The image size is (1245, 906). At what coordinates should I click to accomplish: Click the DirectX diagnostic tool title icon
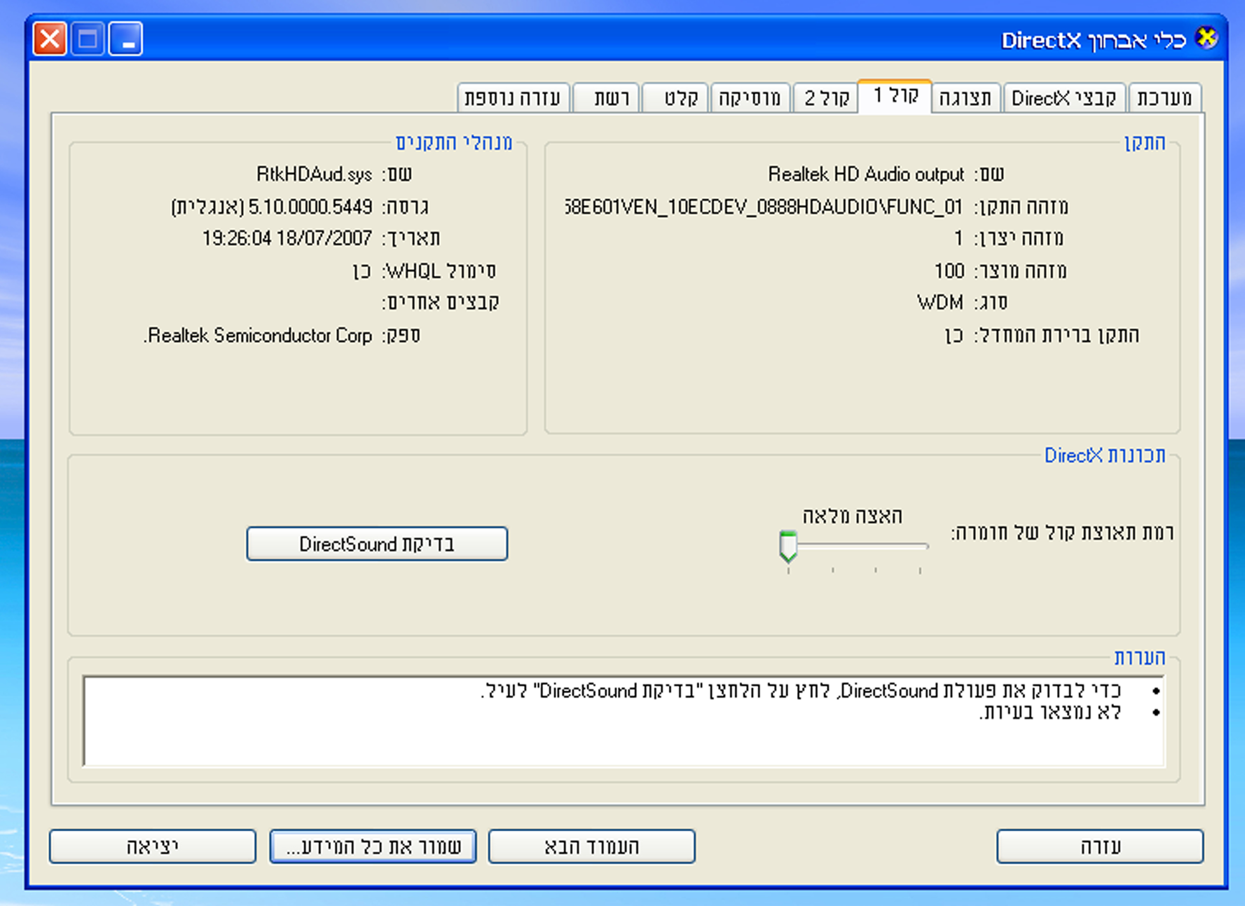pyautogui.click(x=1207, y=38)
